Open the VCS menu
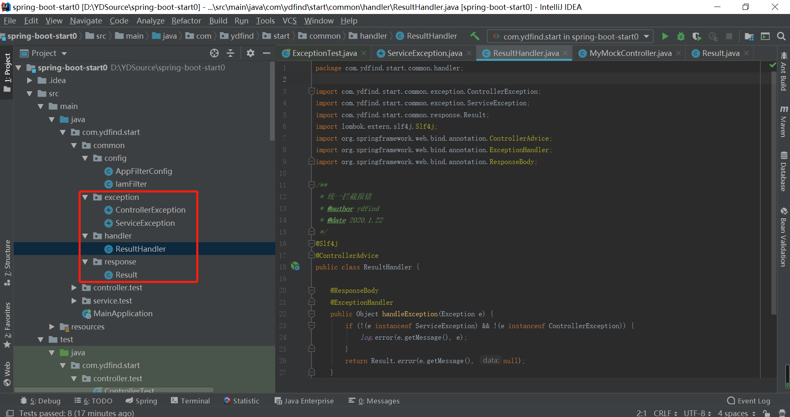This screenshot has width=790, height=417. pyautogui.click(x=289, y=21)
